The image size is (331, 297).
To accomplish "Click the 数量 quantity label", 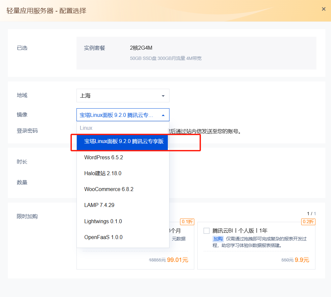I will tap(22, 182).
